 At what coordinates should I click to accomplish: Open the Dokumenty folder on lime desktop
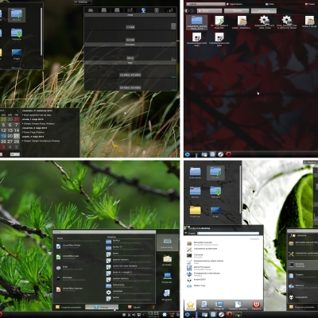(x=195, y=173)
